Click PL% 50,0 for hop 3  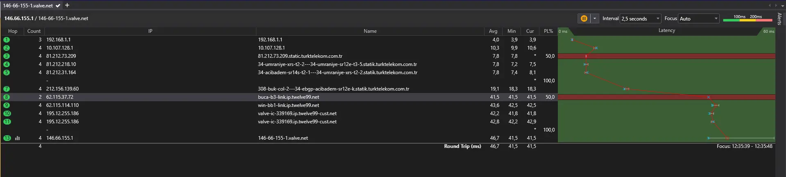tap(550, 56)
